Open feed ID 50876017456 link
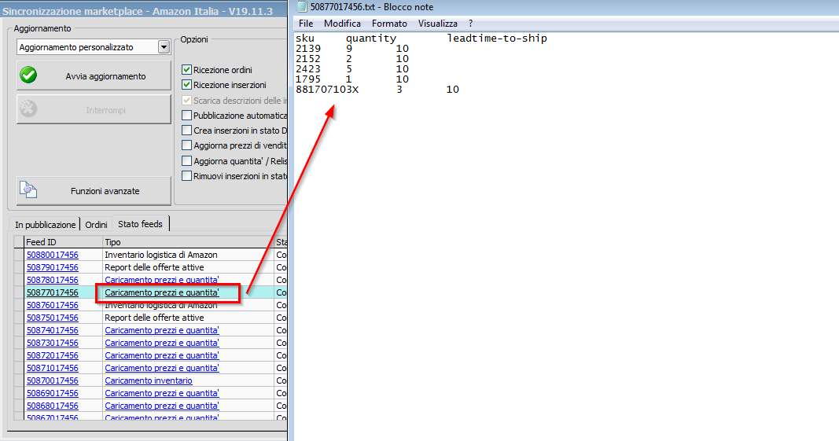 click(x=53, y=305)
